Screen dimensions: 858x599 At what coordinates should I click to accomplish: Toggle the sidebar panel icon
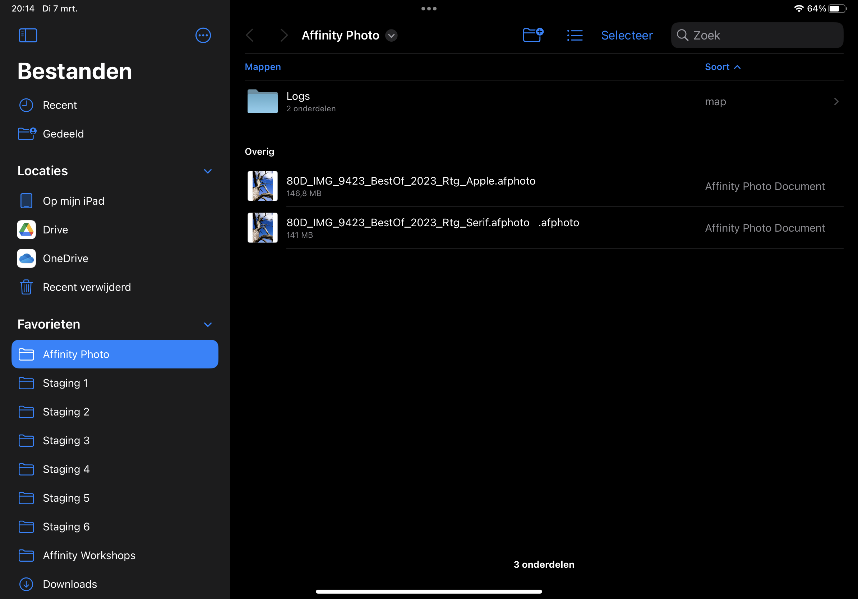[x=28, y=36]
